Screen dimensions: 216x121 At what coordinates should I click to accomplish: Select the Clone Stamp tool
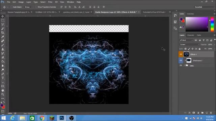pos(3,49)
